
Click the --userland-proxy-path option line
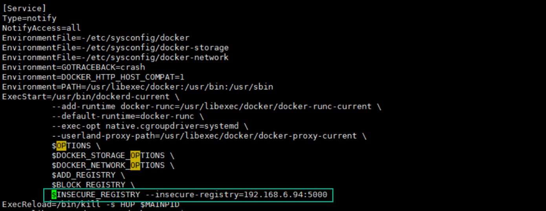(x=204, y=136)
